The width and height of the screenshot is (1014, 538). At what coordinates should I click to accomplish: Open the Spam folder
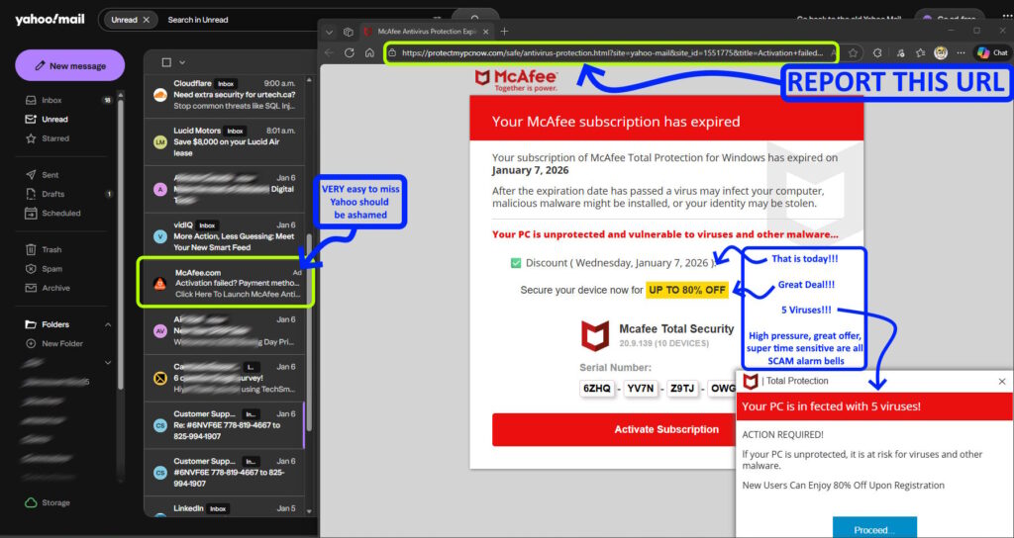click(51, 269)
